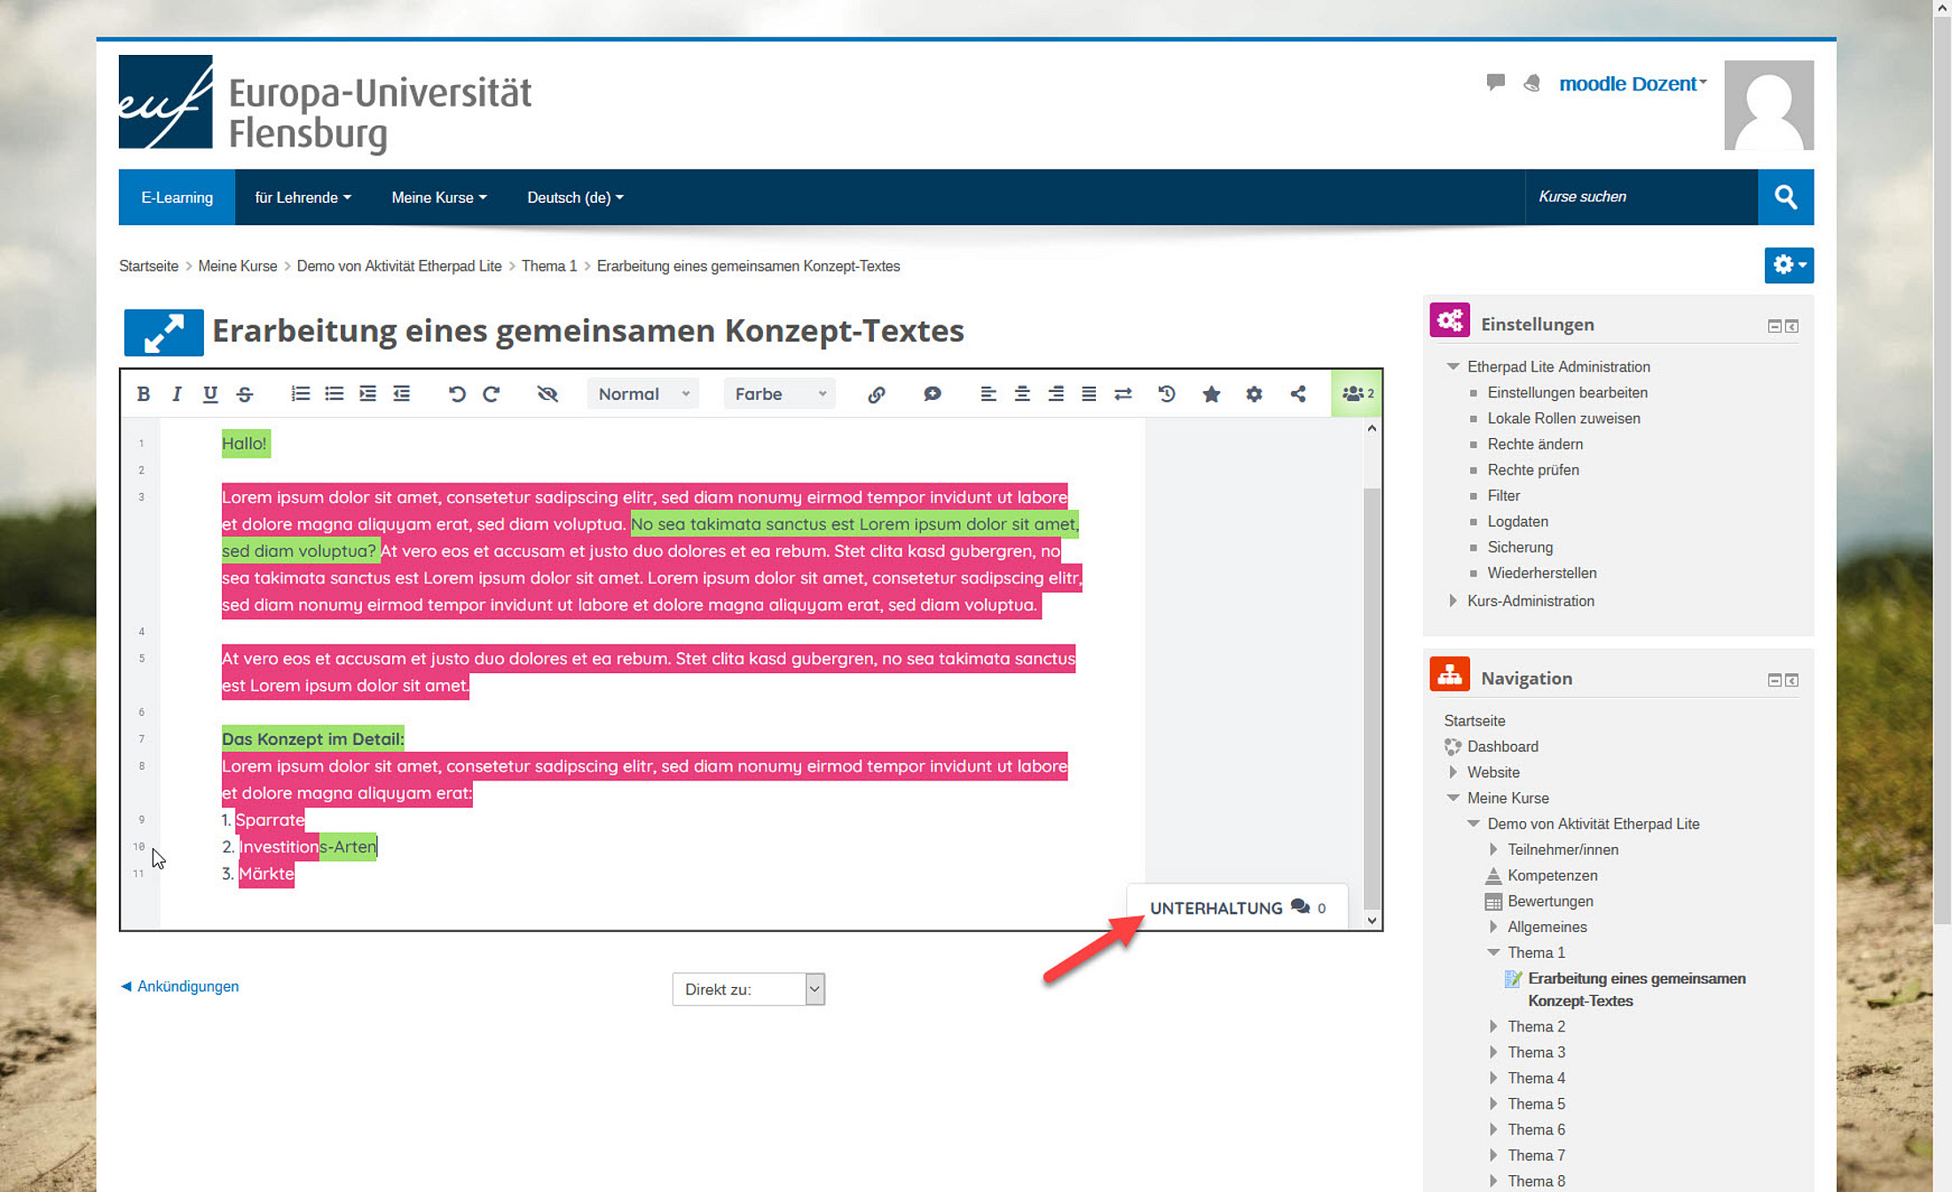Add a comment using the speech bubble icon
The image size is (1952, 1192).
click(x=932, y=394)
